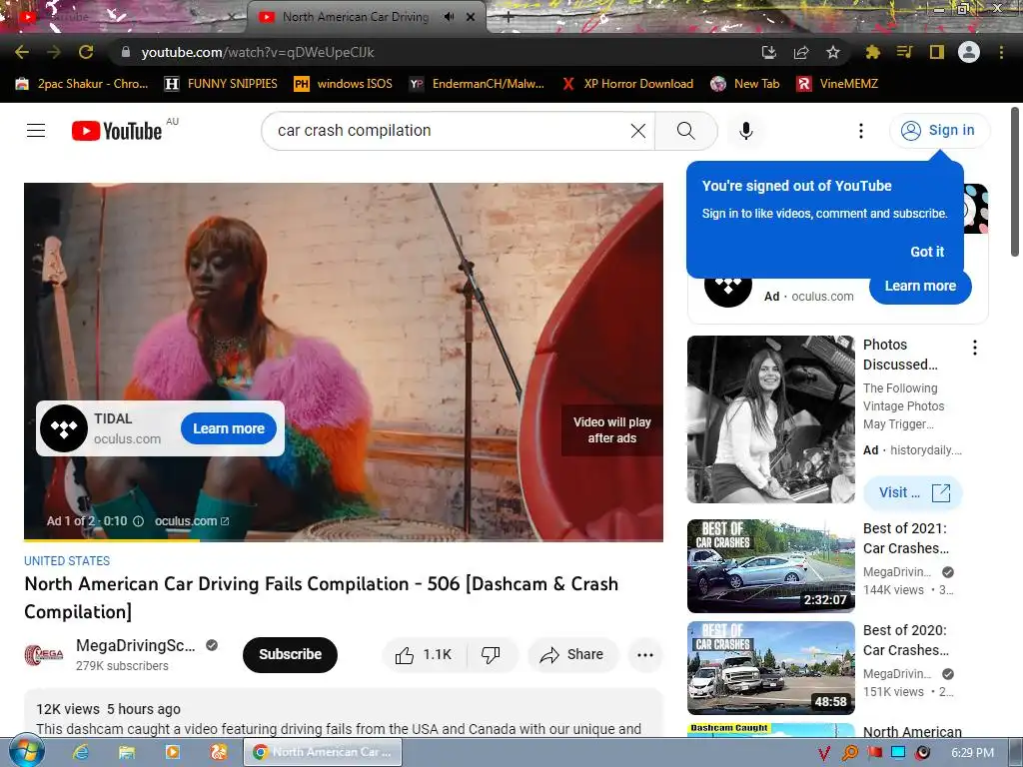This screenshot has height=767, width=1023.
Task: Open Chrome's three-dot menu
Action: (x=1001, y=52)
